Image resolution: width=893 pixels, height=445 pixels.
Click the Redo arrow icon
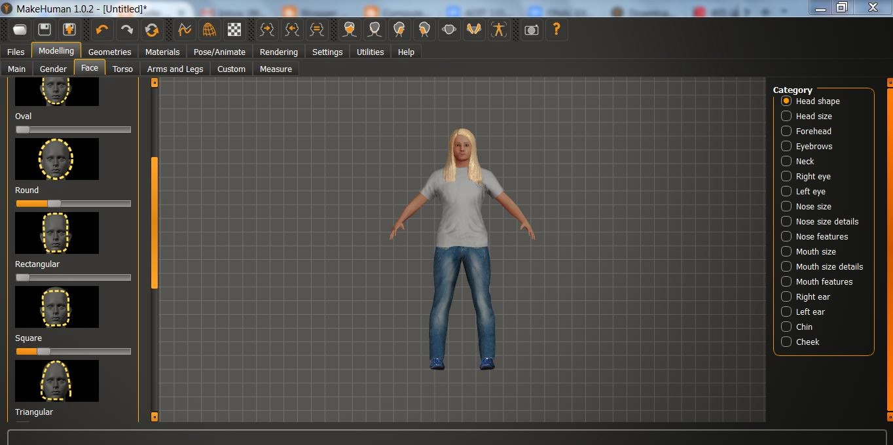(x=127, y=29)
